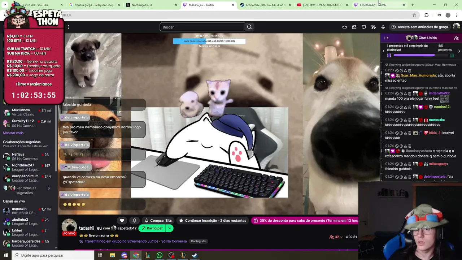
Task: Delete Scar_Mau_Humorada's message with trash icon
Action: point(410,70)
